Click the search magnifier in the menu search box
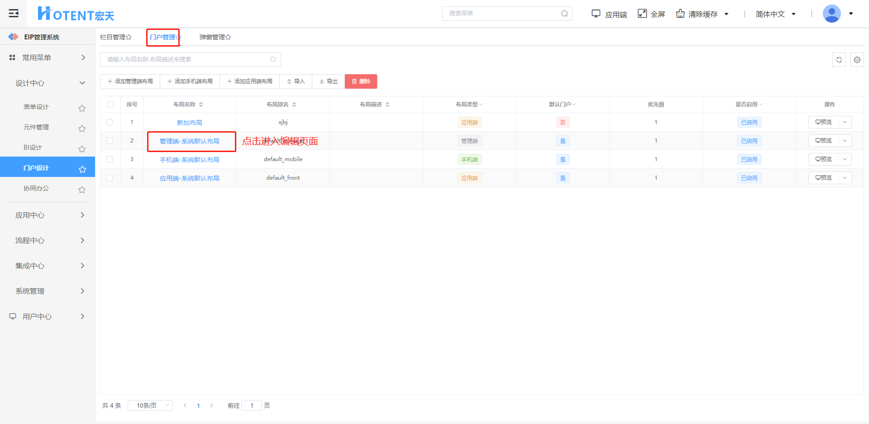The width and height of the screenshot is (869, 424). point(564,14)
